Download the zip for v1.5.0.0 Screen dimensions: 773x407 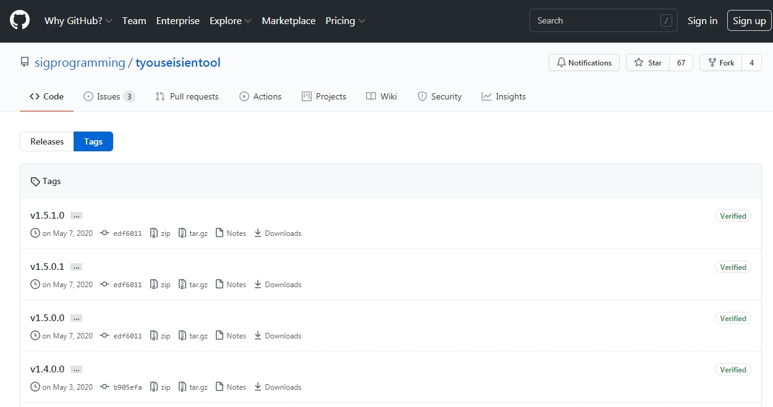point(160,336)
